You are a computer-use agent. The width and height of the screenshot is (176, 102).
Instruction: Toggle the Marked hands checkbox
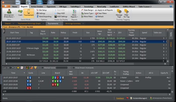tap(42, 68)
